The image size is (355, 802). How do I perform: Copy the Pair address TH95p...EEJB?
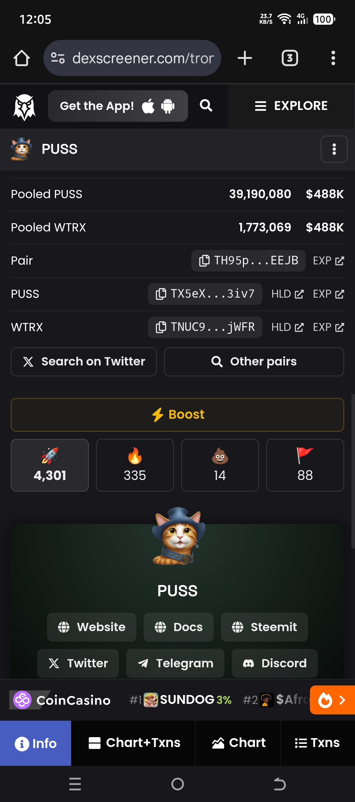click(248, 261)
